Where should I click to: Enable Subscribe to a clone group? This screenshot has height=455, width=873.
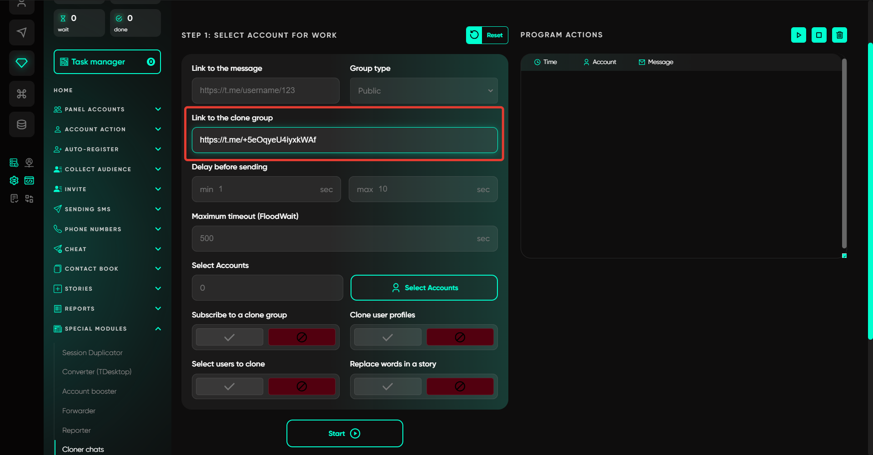[x=230, y=337]
